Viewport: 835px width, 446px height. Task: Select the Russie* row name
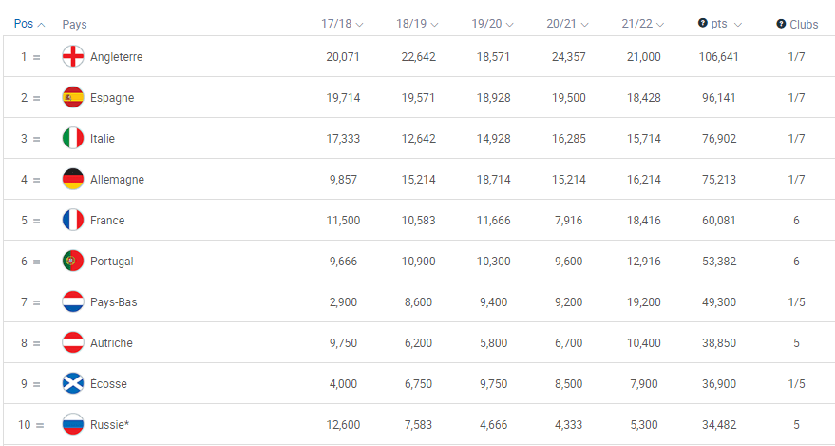point(109,425)
